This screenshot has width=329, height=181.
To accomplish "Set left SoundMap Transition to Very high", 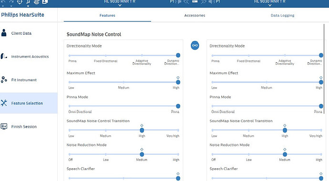I will [178, 130].
